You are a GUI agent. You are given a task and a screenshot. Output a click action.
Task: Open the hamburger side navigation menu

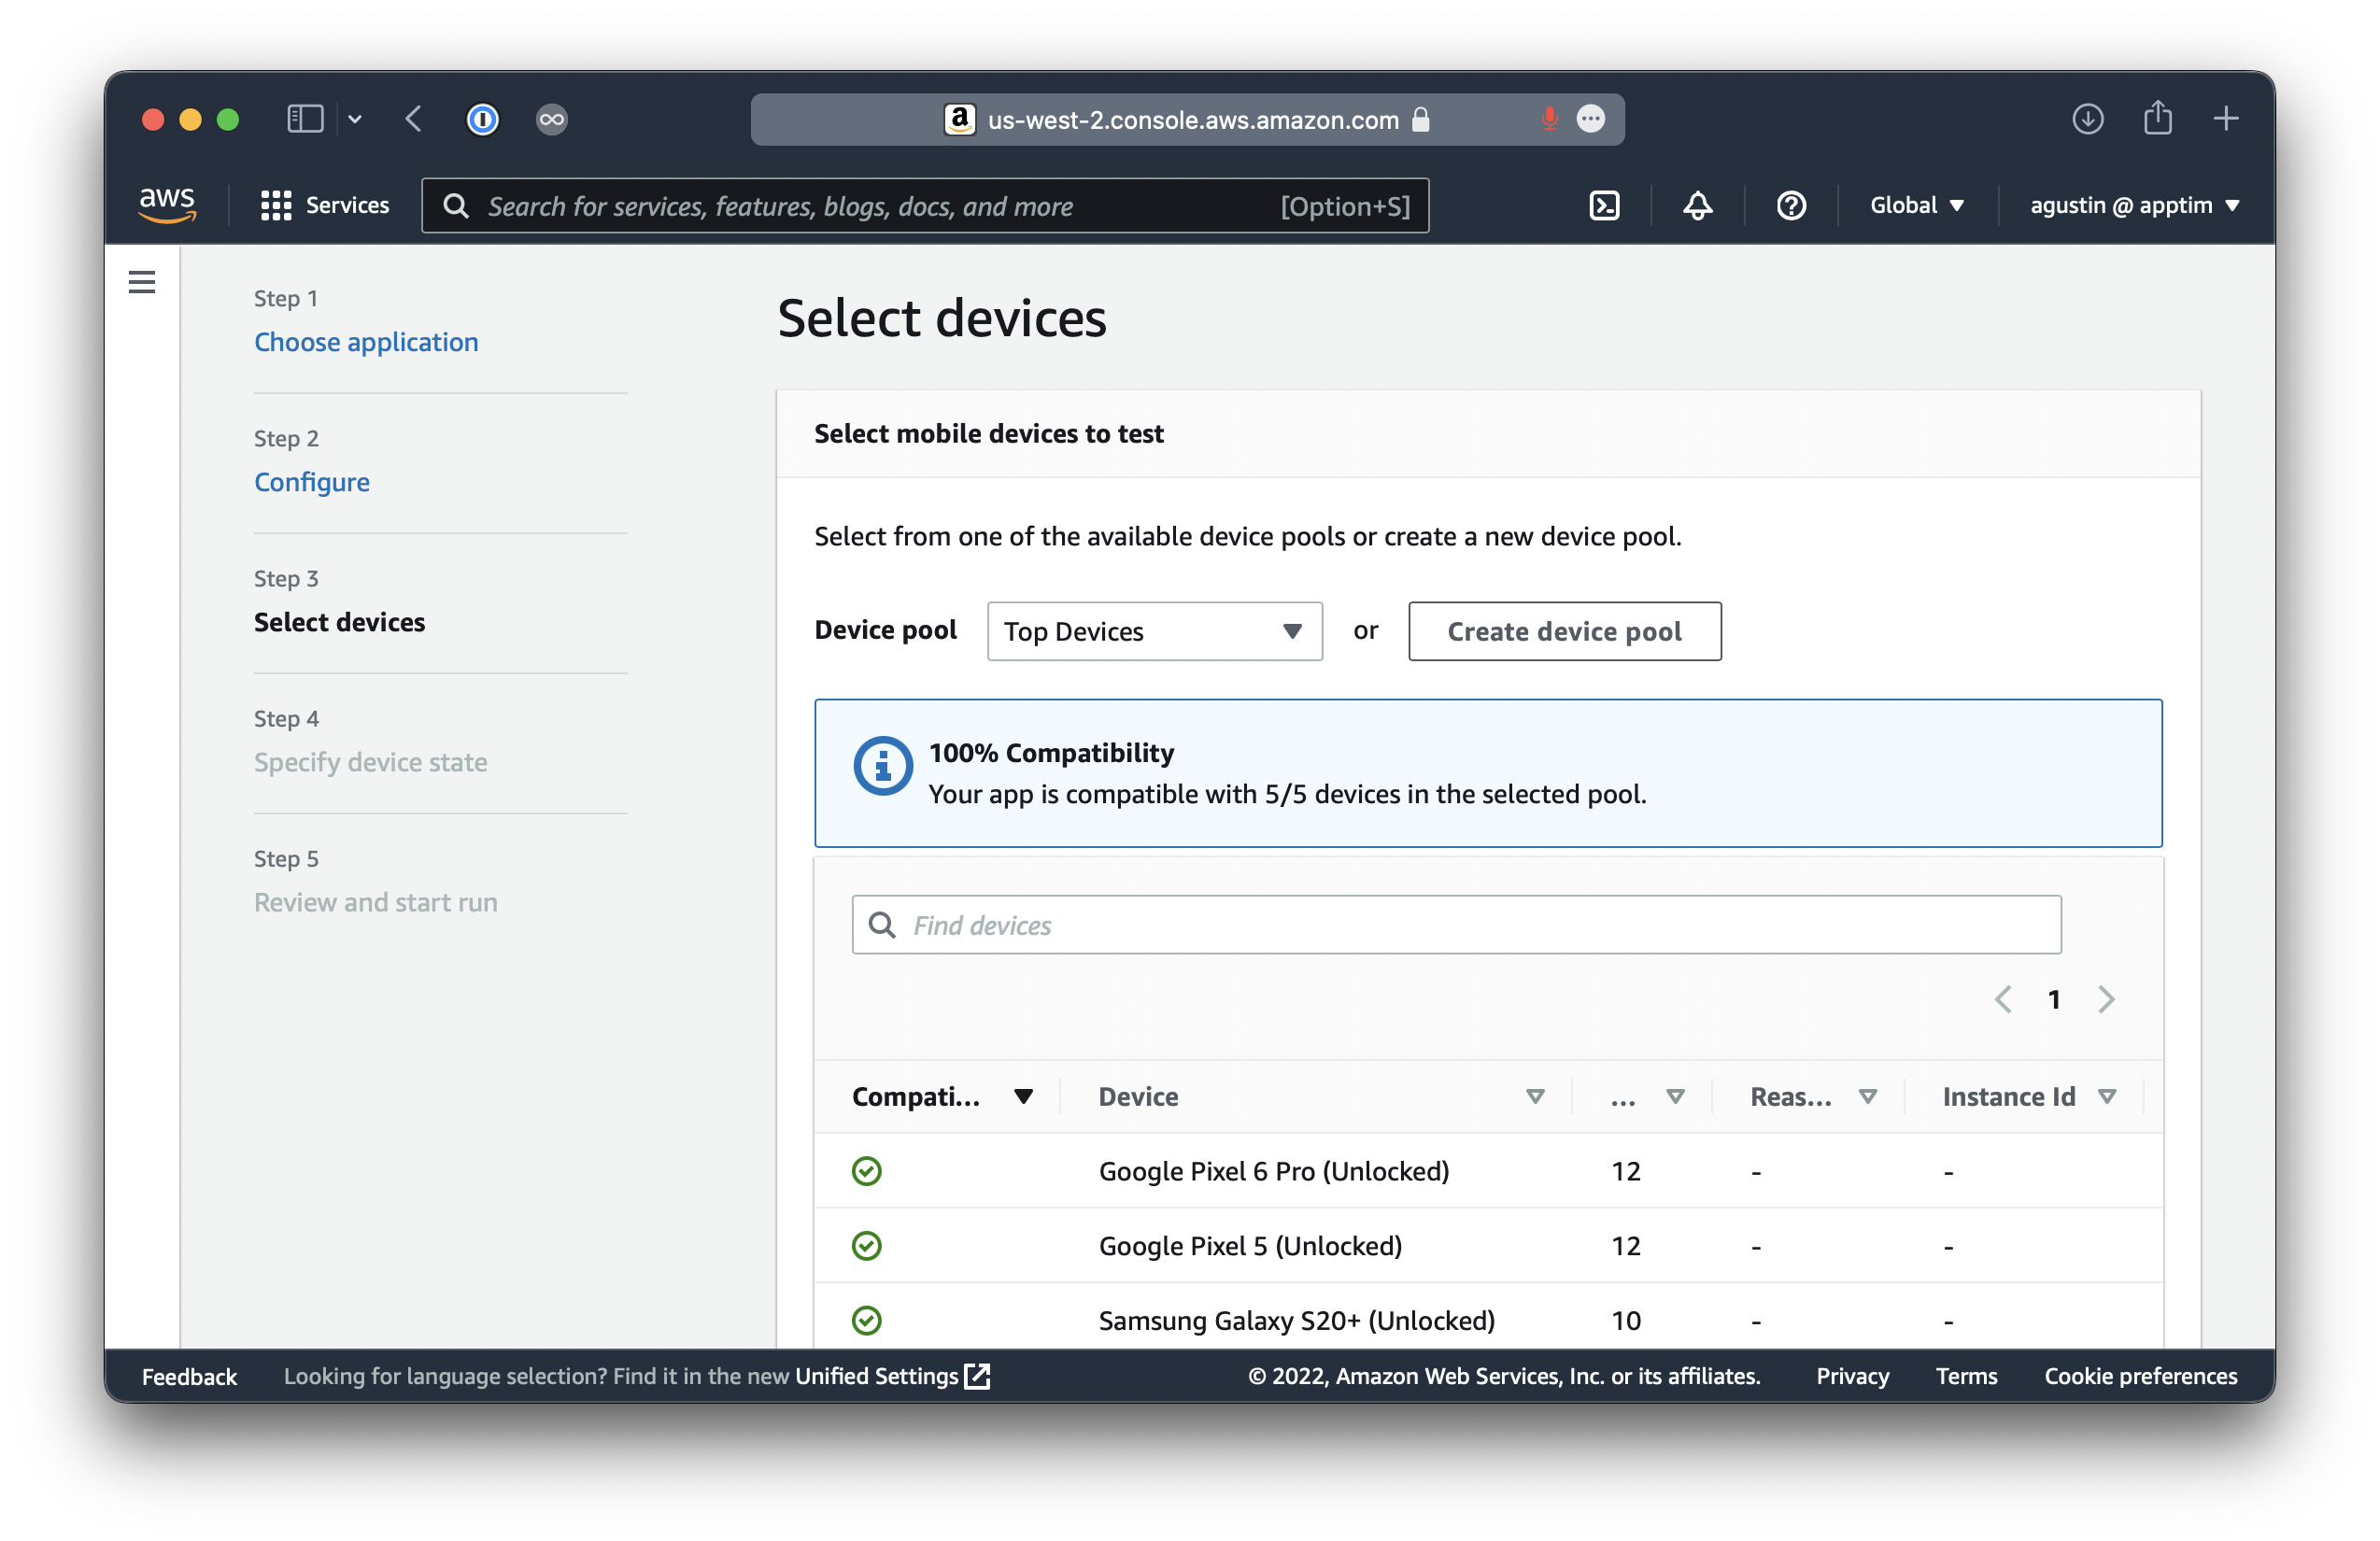(x=142, y=283)
